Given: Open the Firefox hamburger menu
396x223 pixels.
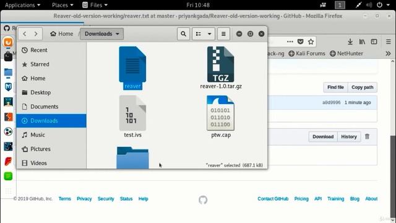Looking at the screenshot, I should point(389,42).
